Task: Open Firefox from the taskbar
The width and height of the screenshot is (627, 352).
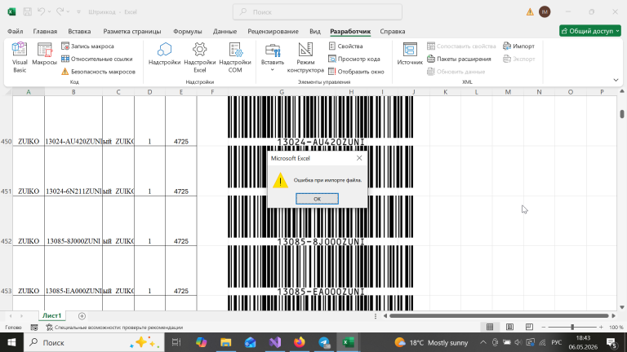Action: (x=299, y=342)
